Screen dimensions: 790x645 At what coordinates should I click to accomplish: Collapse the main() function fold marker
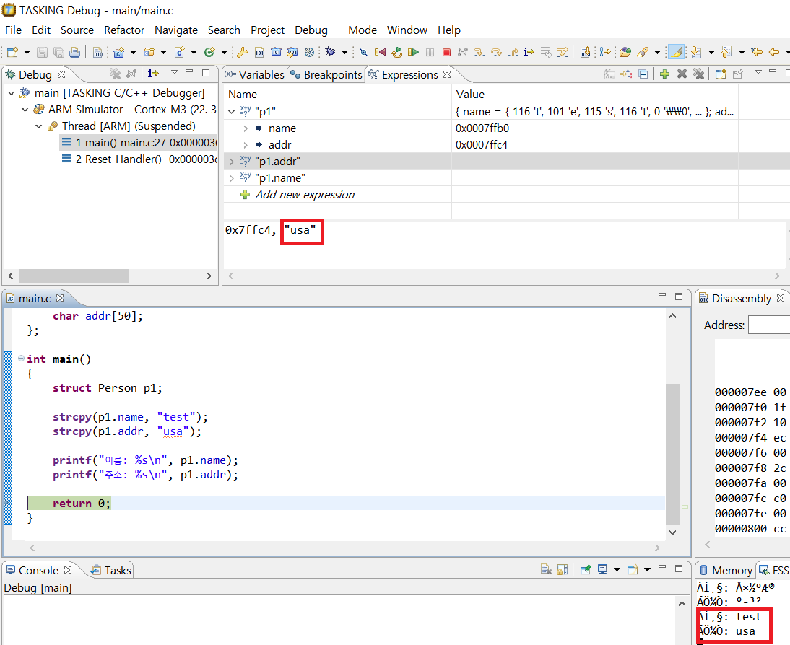pyautogui.click(x=21, y=359)
